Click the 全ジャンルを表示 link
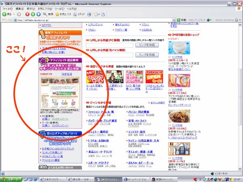The image size is (243, 182). (158, 103)
